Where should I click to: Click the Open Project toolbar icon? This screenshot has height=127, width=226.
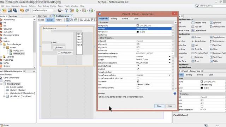coord(10,11)
